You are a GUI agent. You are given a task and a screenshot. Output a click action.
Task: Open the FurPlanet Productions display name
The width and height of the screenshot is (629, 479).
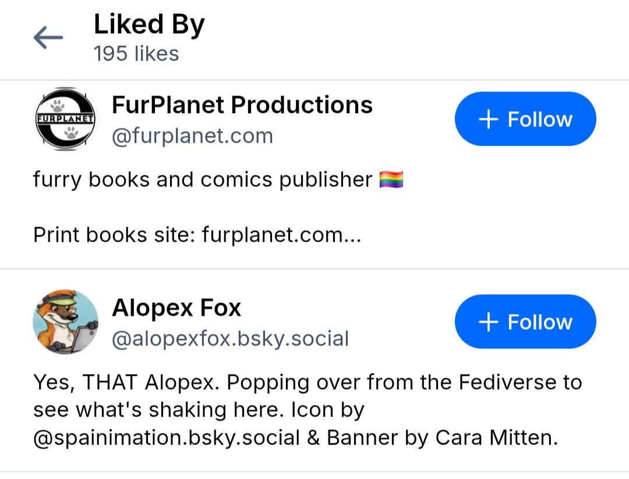coord(242,105)
